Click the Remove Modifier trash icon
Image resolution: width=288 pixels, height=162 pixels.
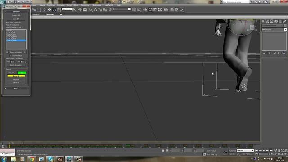[x=279, y=53]
